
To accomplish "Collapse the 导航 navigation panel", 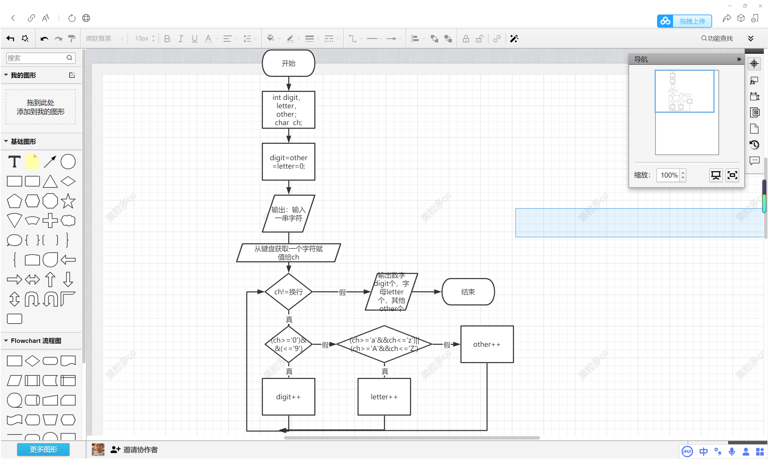I will tap(739, 59).
